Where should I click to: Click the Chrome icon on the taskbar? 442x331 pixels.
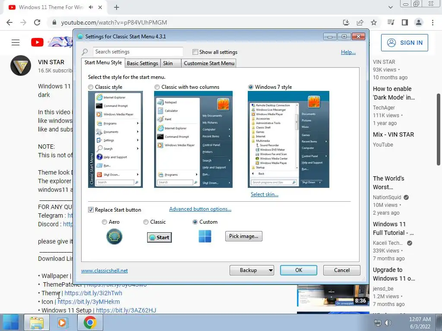pyautogui.click(x=90, y=322)
